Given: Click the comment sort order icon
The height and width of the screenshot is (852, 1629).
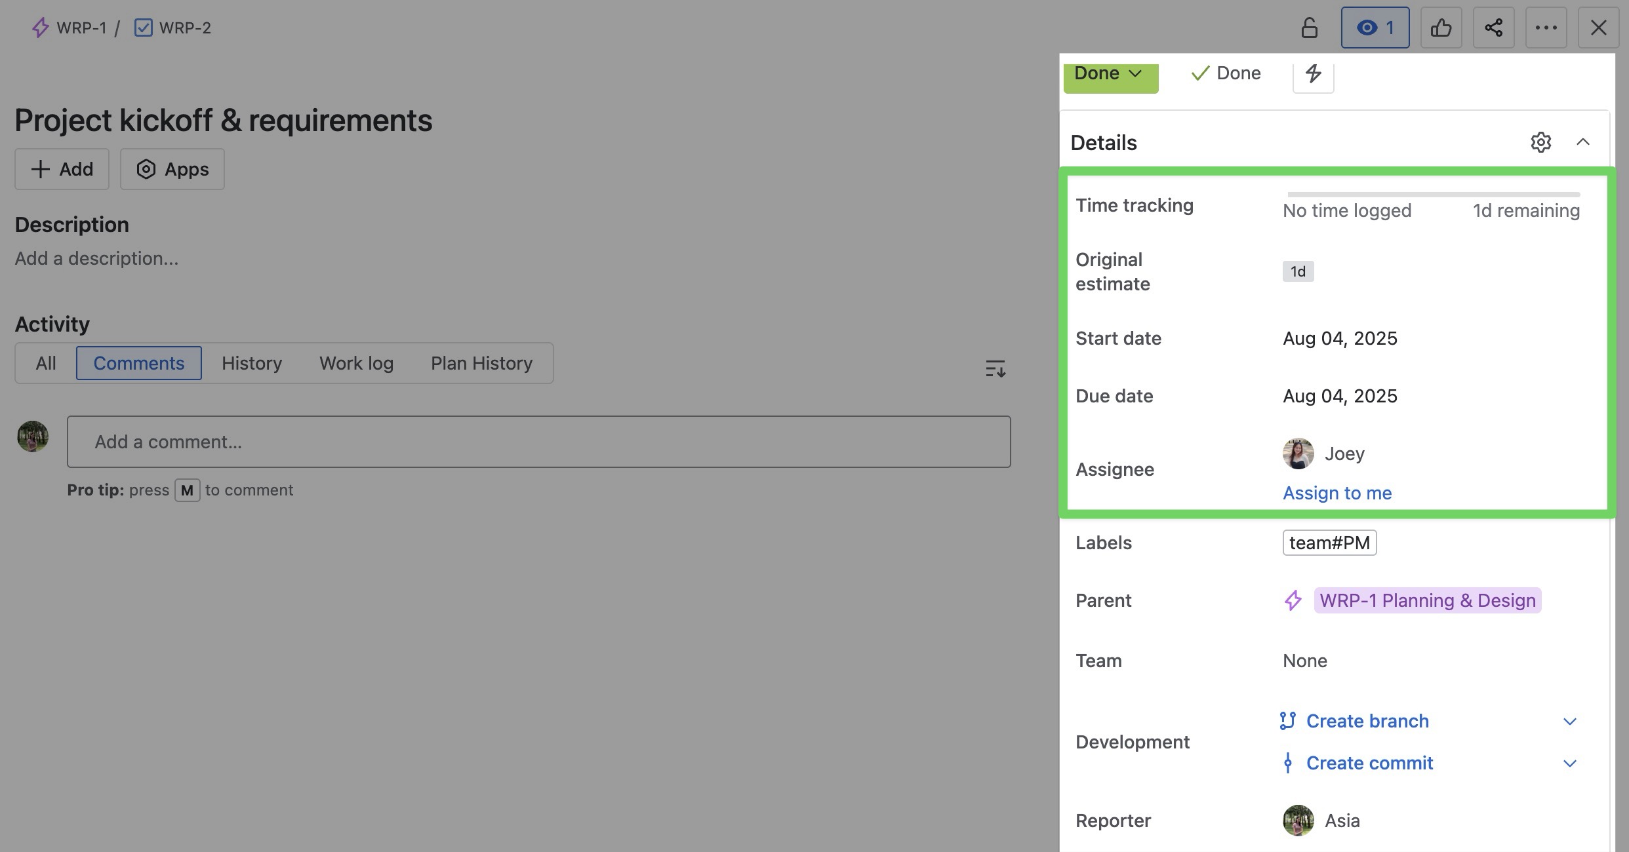Looking at the screenshot, I should (x=995, y=368).
